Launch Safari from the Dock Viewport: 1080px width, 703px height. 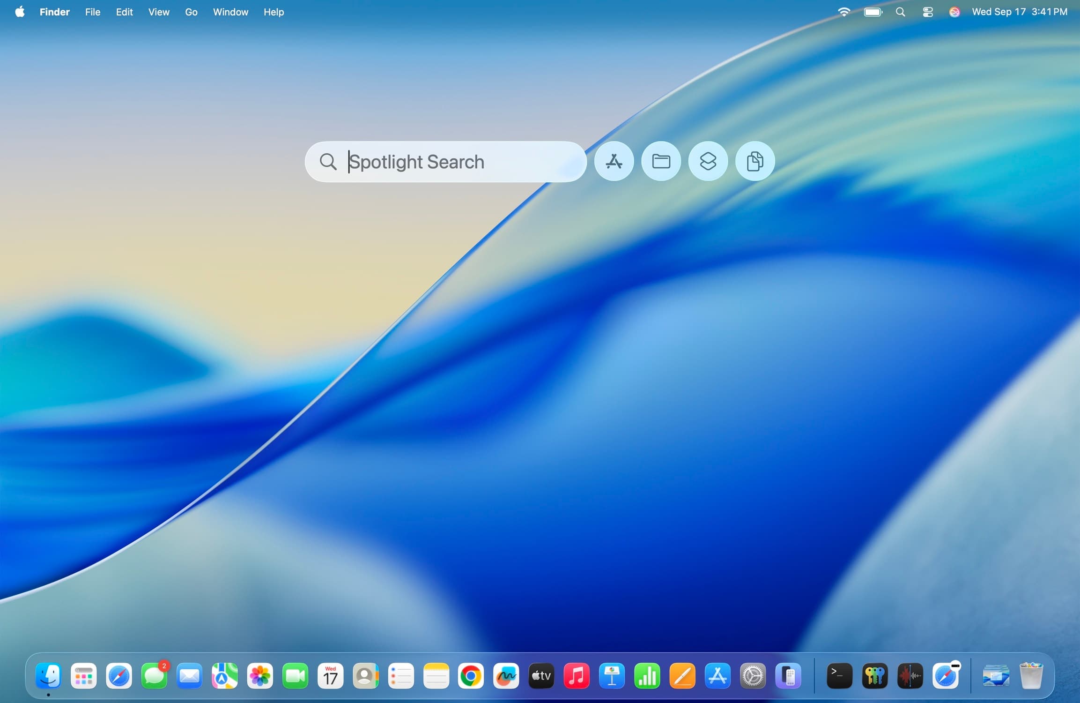pos(119,676)
